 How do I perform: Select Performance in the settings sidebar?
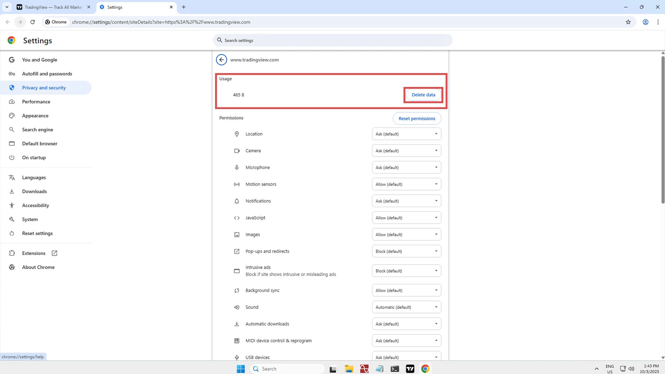click(x=36, y=101)
